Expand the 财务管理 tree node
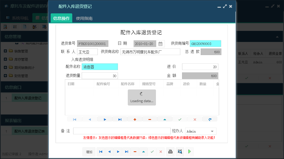This screenshot has width=284, height=159. tap(6, 76)
